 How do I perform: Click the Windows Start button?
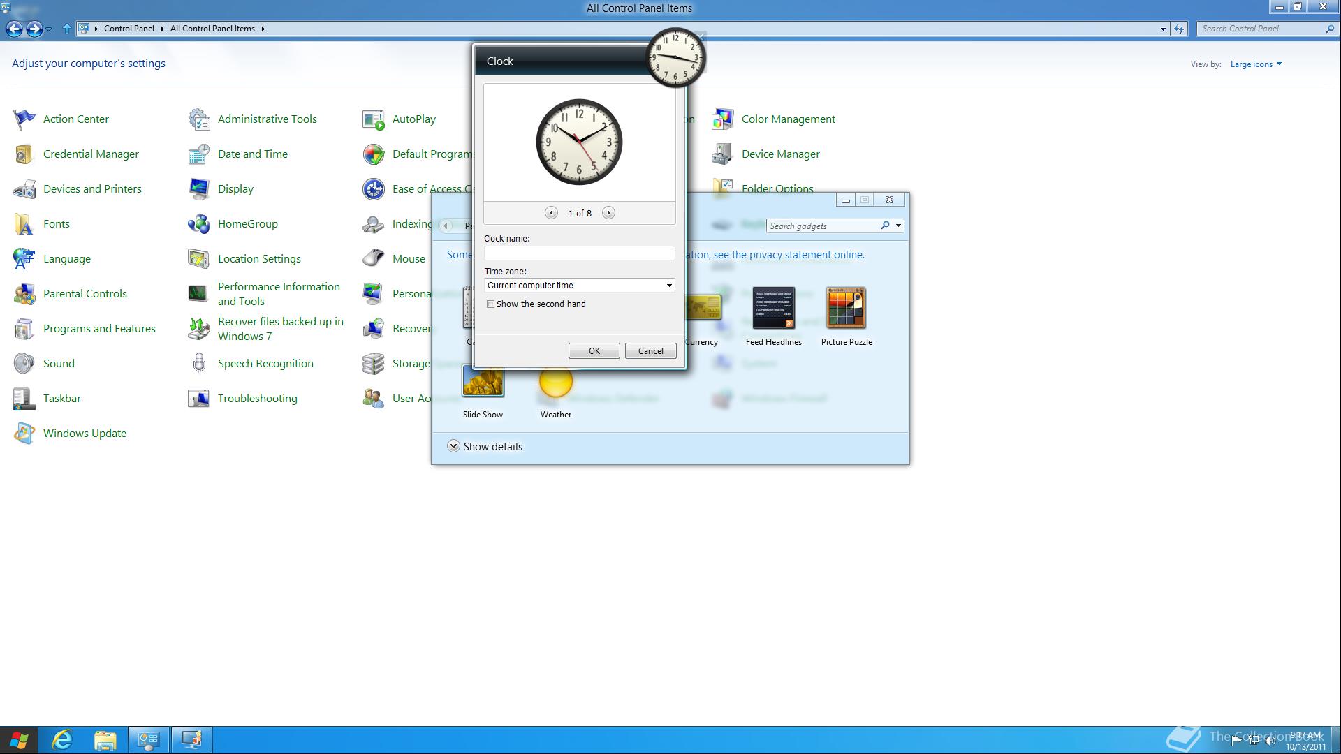click(x=19, y=740)
